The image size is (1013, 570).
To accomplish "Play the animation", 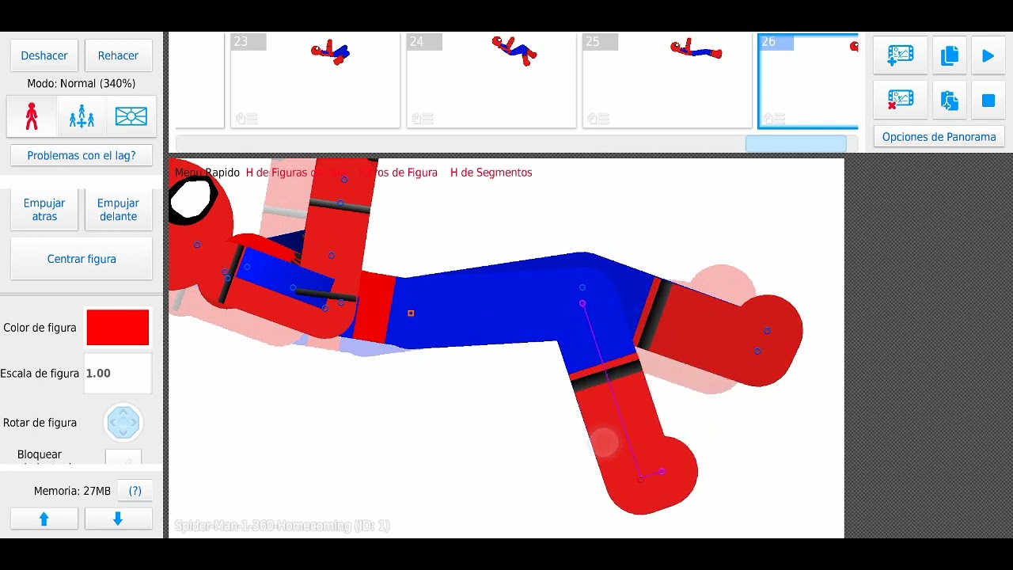I will [x=988, y=55].
